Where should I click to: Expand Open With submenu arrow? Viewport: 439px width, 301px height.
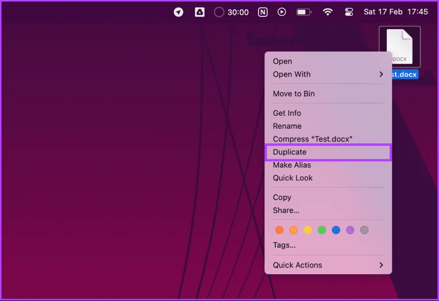click(x=381, y=74)
